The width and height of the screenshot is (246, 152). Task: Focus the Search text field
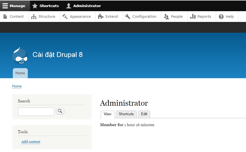(x=36, y=112)
